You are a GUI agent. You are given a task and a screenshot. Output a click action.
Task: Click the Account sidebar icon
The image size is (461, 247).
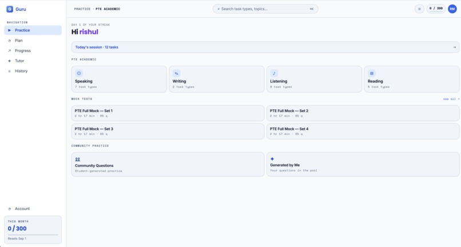coord(9,209)
